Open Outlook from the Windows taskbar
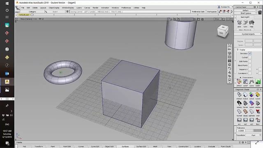The image size is (263, 148). [x=7, y=74]
